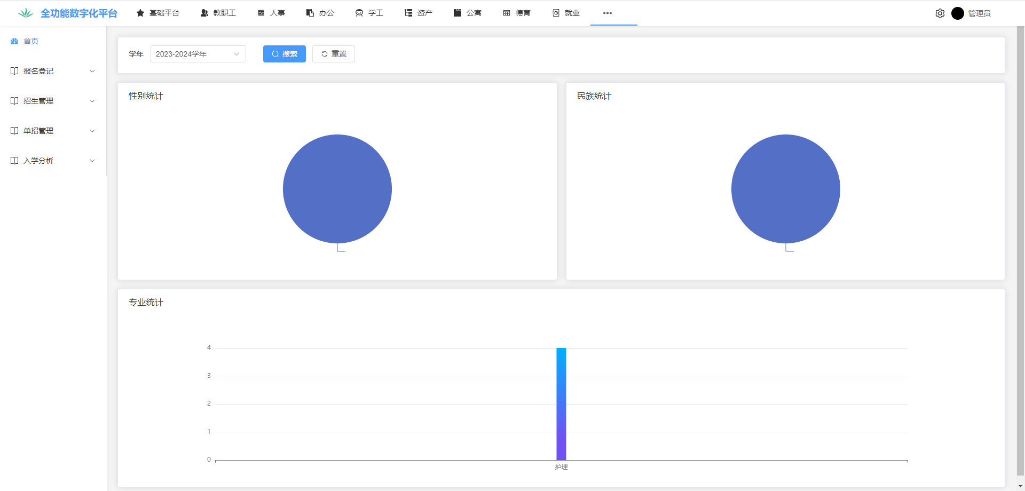This screenshot has height=491, width=1025.
Task: Open the more menu ellipsis
Action: pyautogui.click(x=608, y=13)
